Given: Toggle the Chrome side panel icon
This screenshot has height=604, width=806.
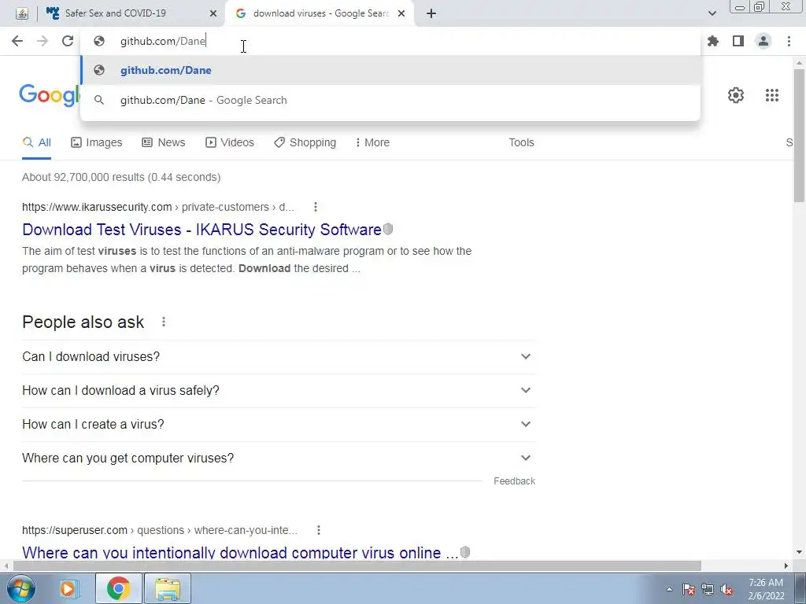Looking at the screenshot, I should [738, 41].
